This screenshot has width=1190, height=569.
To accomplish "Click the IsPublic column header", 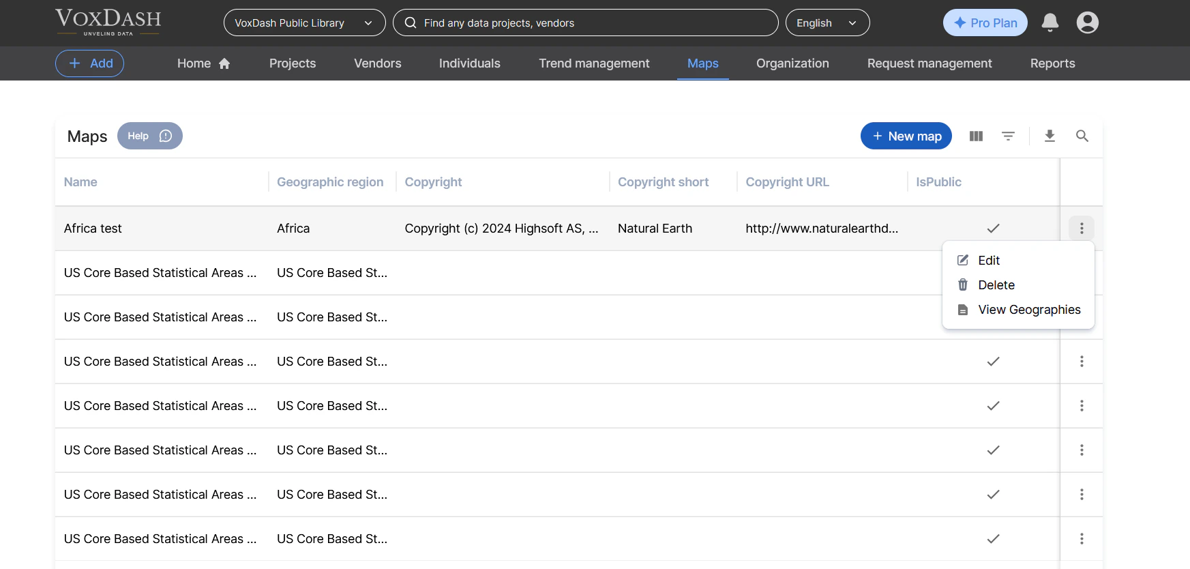I will 938,182.
